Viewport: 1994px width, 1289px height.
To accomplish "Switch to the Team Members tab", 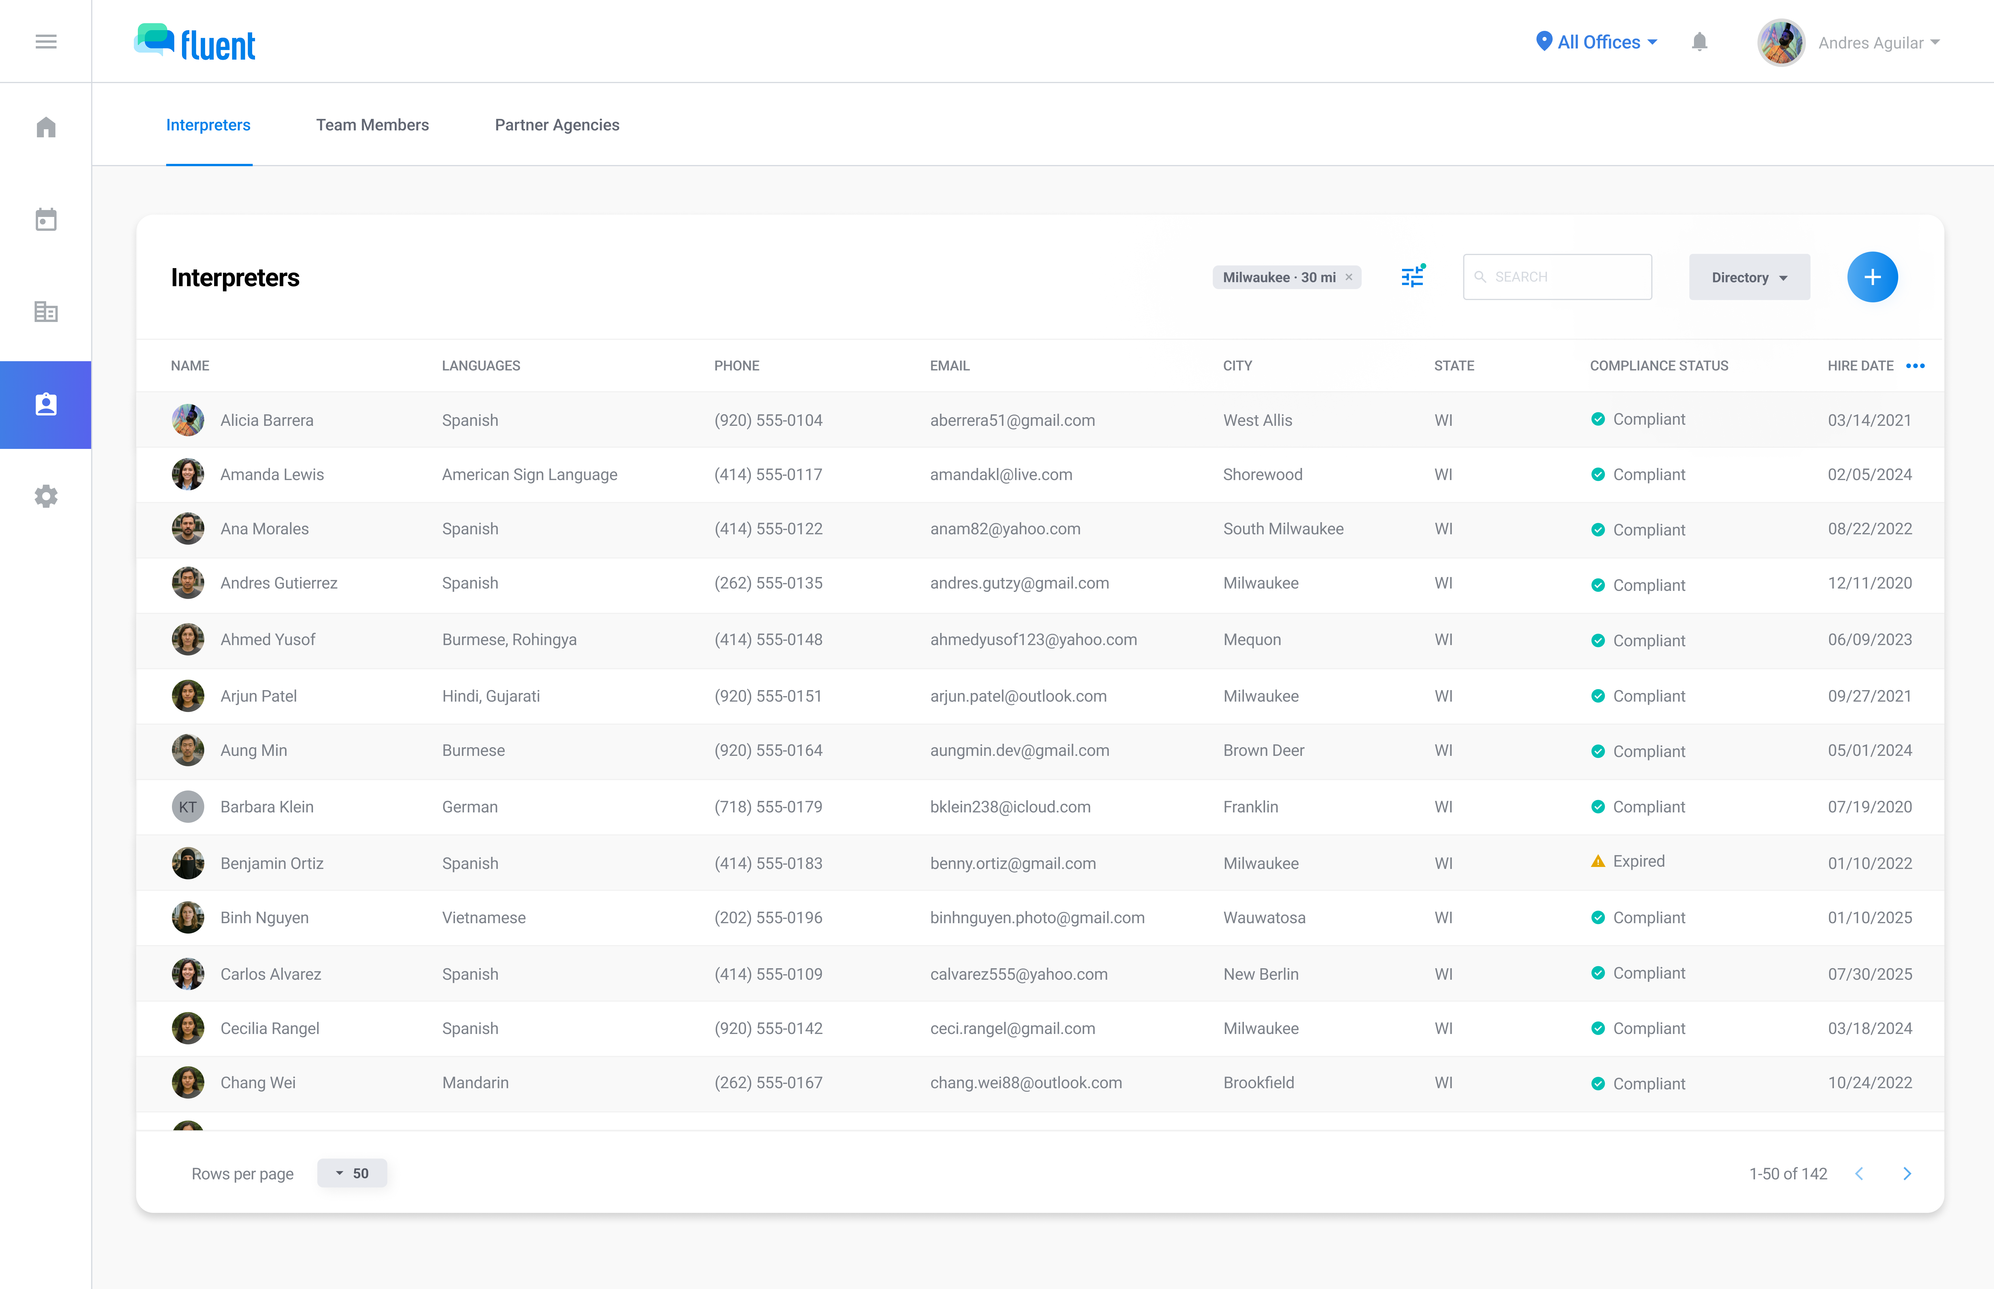I will pos(372,125).
